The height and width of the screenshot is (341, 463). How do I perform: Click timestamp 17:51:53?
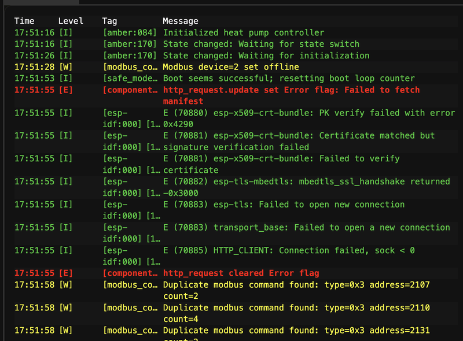click(35, 79)
